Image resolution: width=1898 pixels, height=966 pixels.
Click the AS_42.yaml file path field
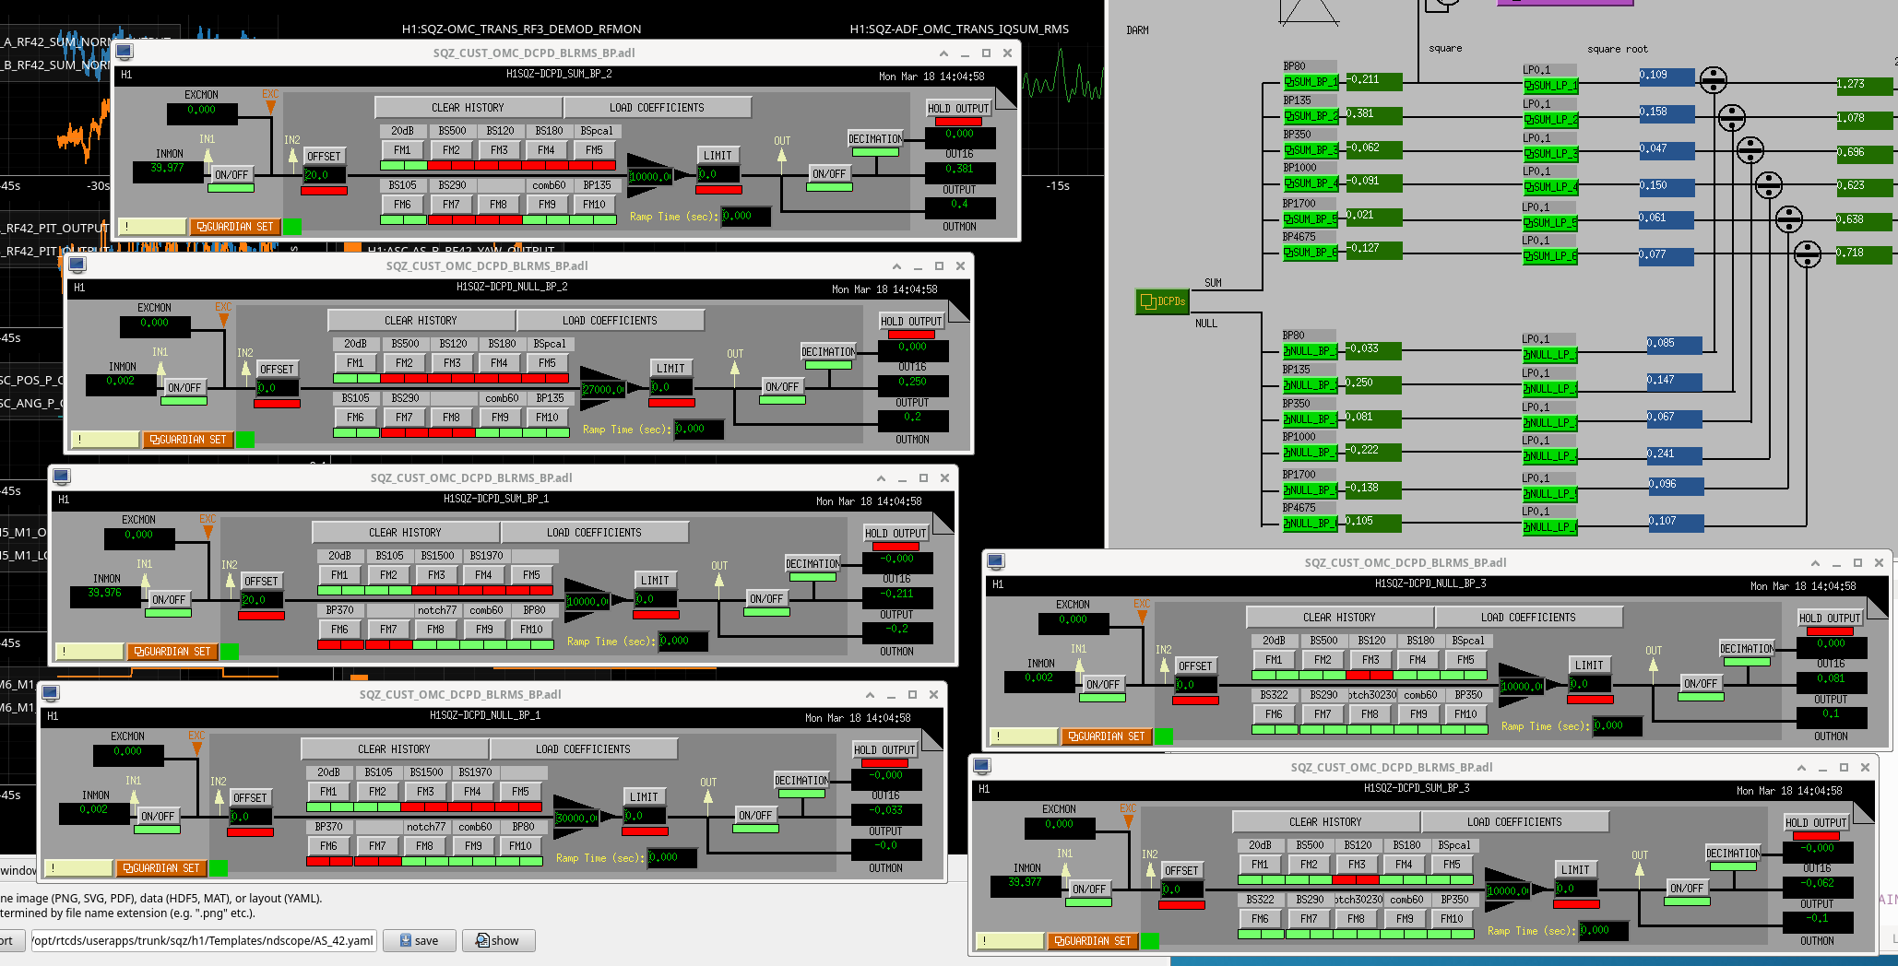203,940
